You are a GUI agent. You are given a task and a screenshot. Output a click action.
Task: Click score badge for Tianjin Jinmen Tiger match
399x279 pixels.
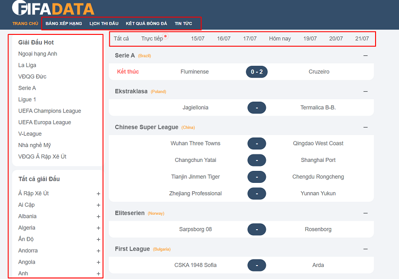tap(257, 177)
